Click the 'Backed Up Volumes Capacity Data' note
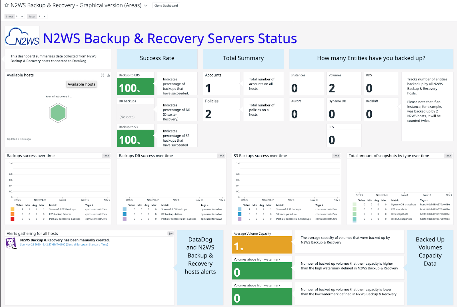Screen dimensions: 457x307 click(x=430, y=268)
